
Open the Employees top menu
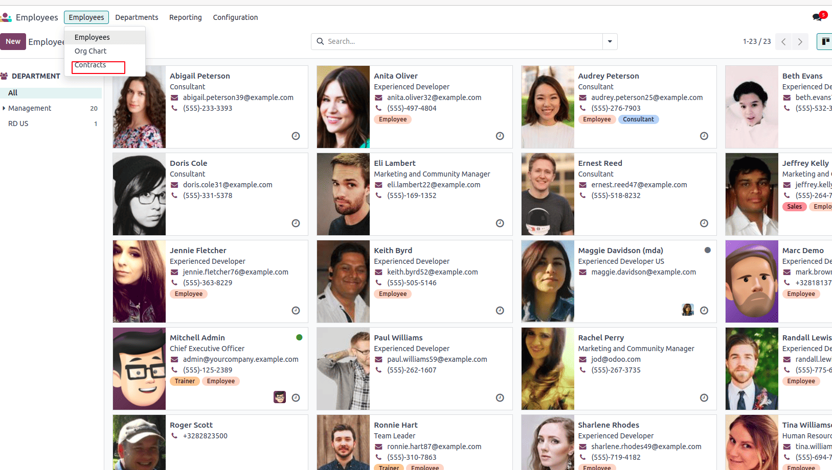[86, 17]
